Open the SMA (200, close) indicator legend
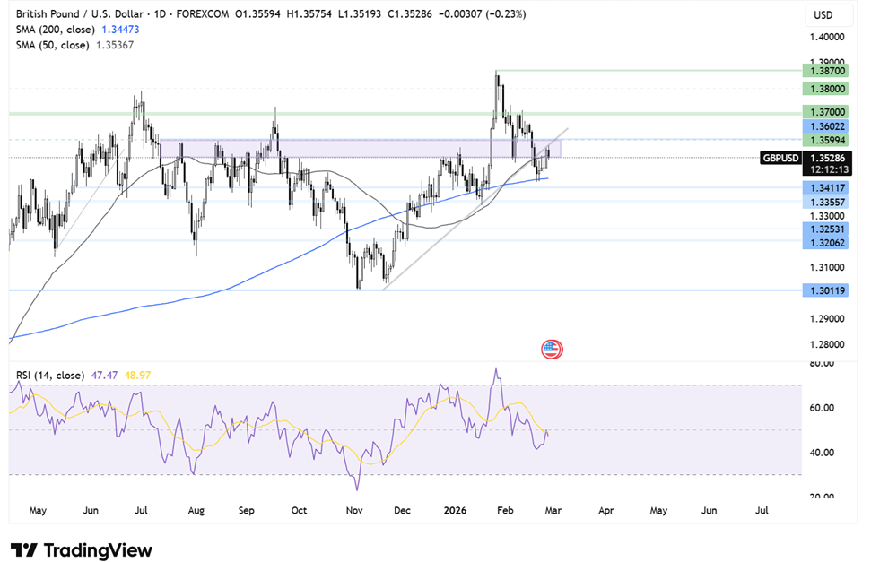The width and height of the screenshot is (871, 562). tap(78, 30)
